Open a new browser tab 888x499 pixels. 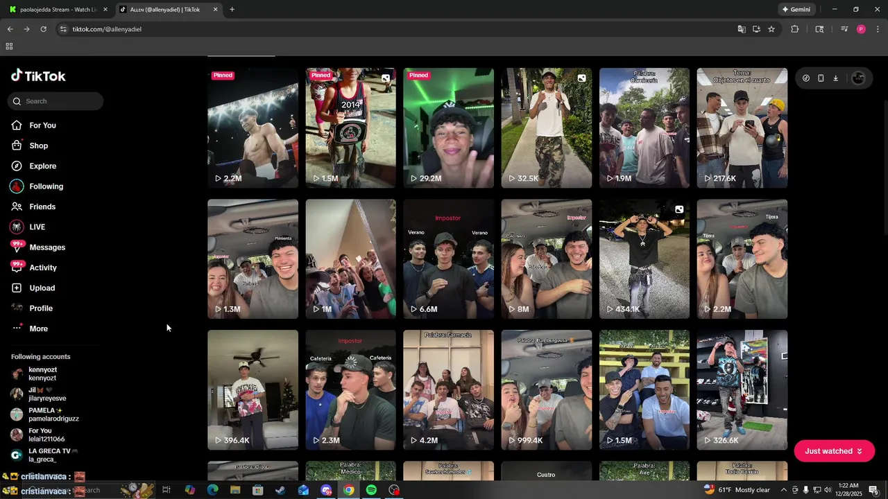pos(232,10)
